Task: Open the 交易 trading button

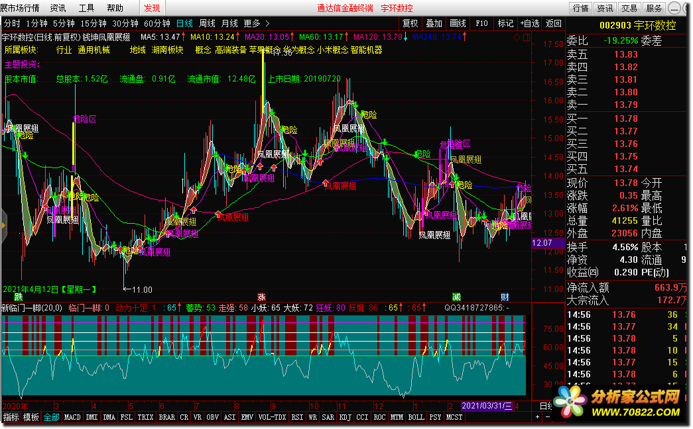Action: 629,8
